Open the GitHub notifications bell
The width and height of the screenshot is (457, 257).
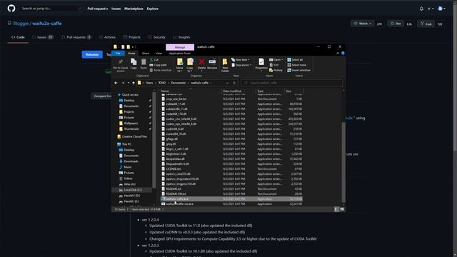(x=421, y=9)
